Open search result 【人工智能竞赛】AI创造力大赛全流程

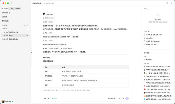coord(158,89)
